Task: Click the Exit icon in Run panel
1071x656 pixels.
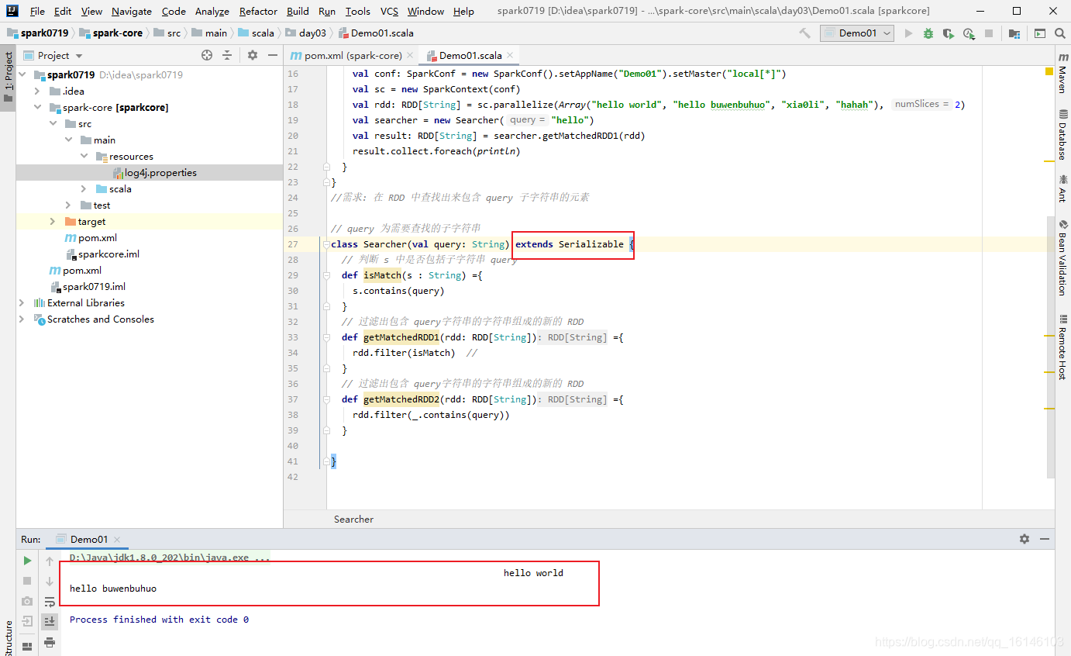Action: 27,621
